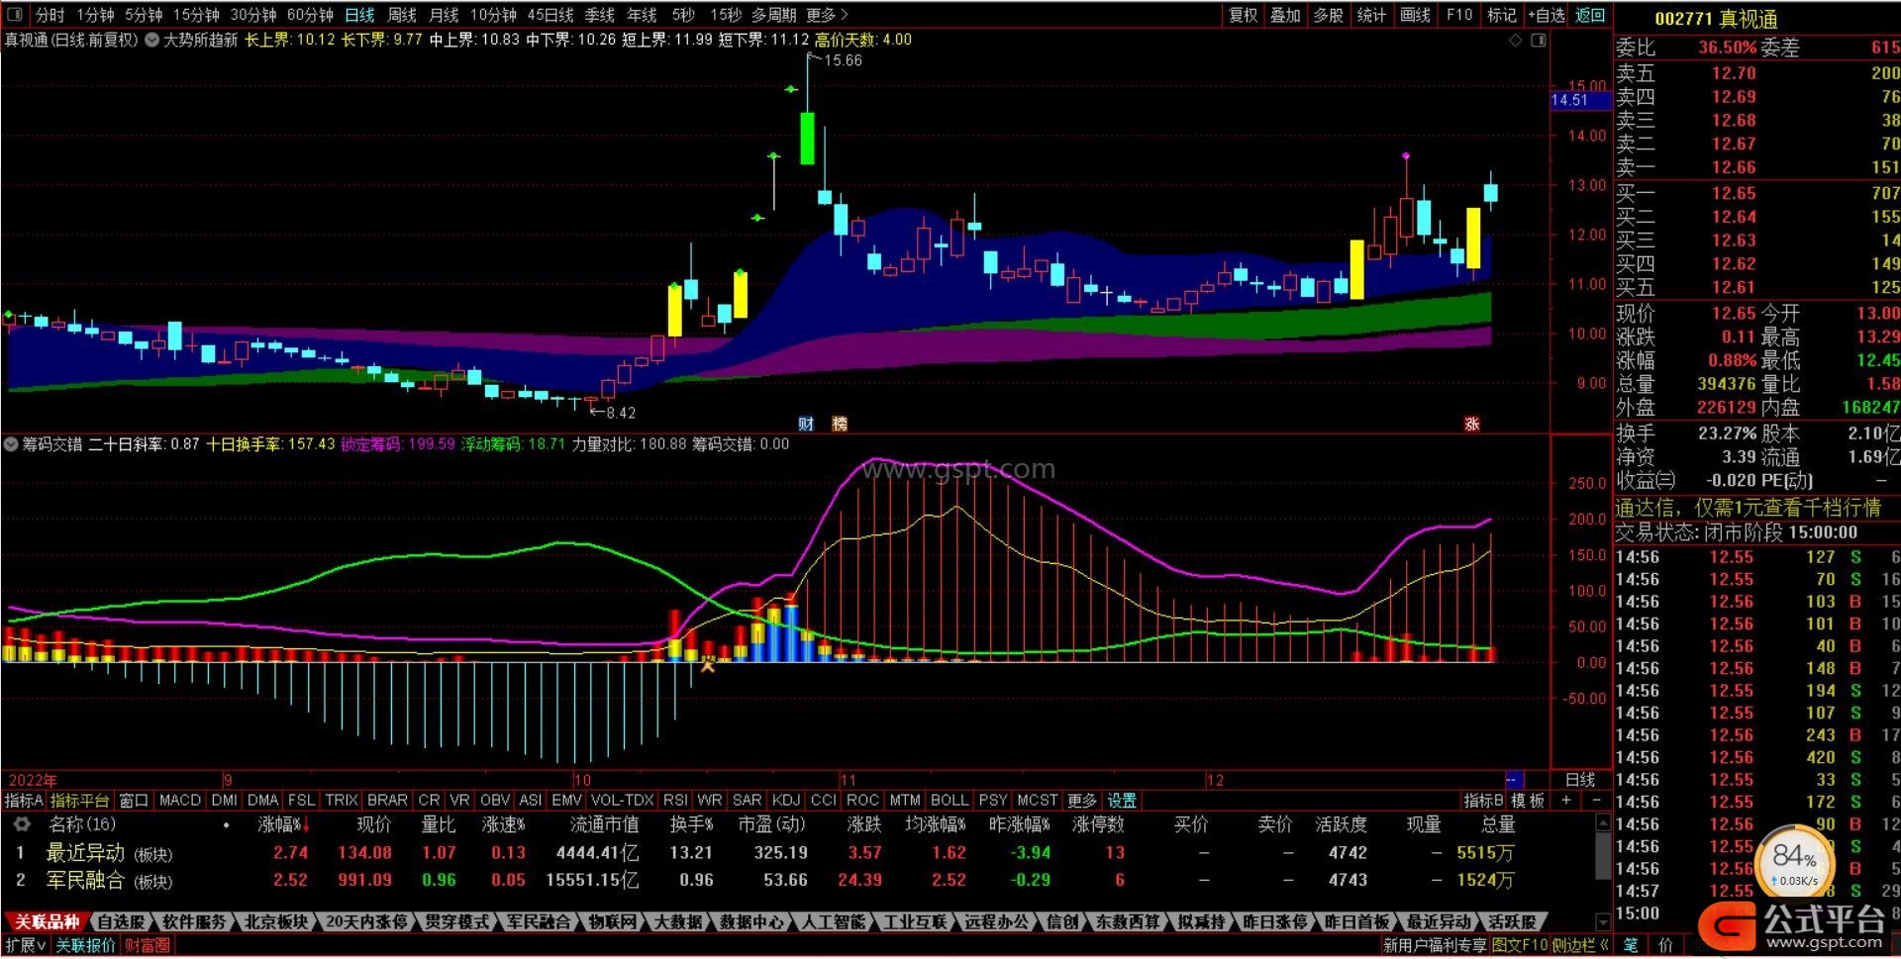
Task: Select the 月线 monthly timeframe
Action: pos(444,15)
